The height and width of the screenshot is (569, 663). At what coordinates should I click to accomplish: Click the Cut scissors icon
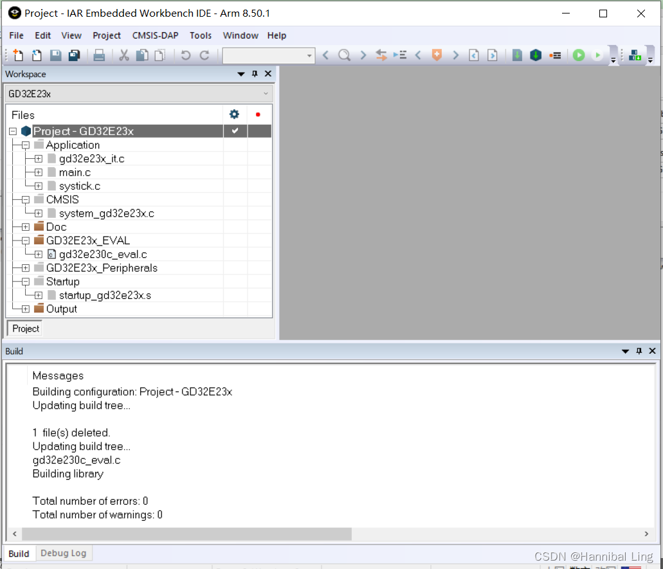coord(124,55)
